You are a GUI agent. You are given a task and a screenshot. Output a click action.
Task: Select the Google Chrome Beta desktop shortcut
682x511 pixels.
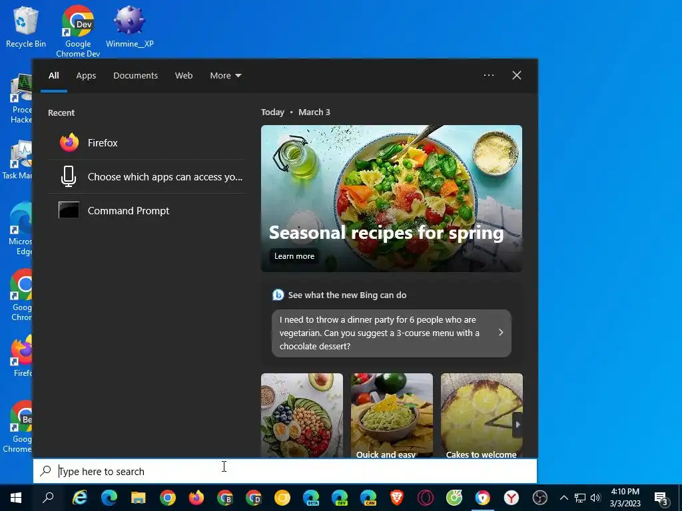[x=18, y=426]
